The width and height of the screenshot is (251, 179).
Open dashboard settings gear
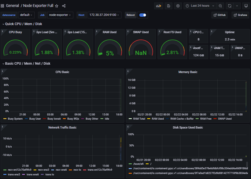178,6
